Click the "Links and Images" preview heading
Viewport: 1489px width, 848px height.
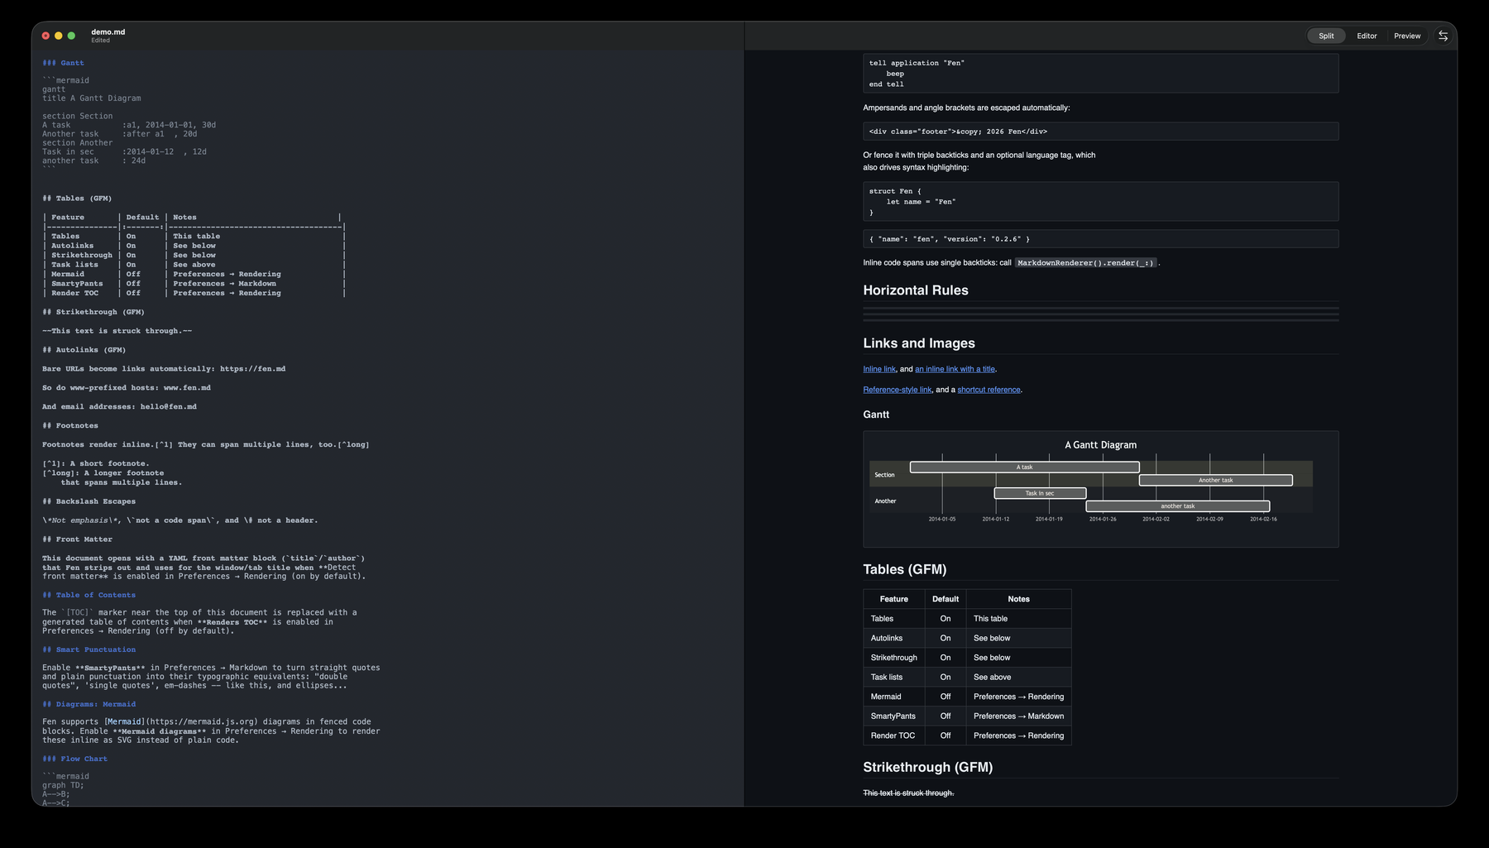[918, 343]
